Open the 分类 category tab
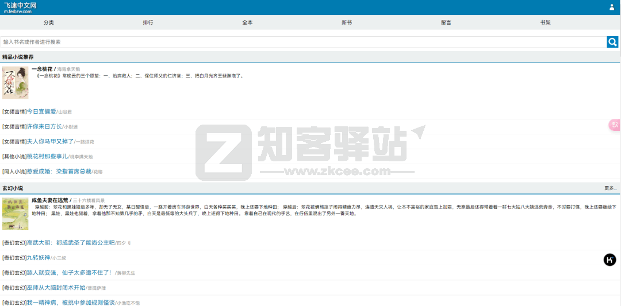 (x=49, y=22)
